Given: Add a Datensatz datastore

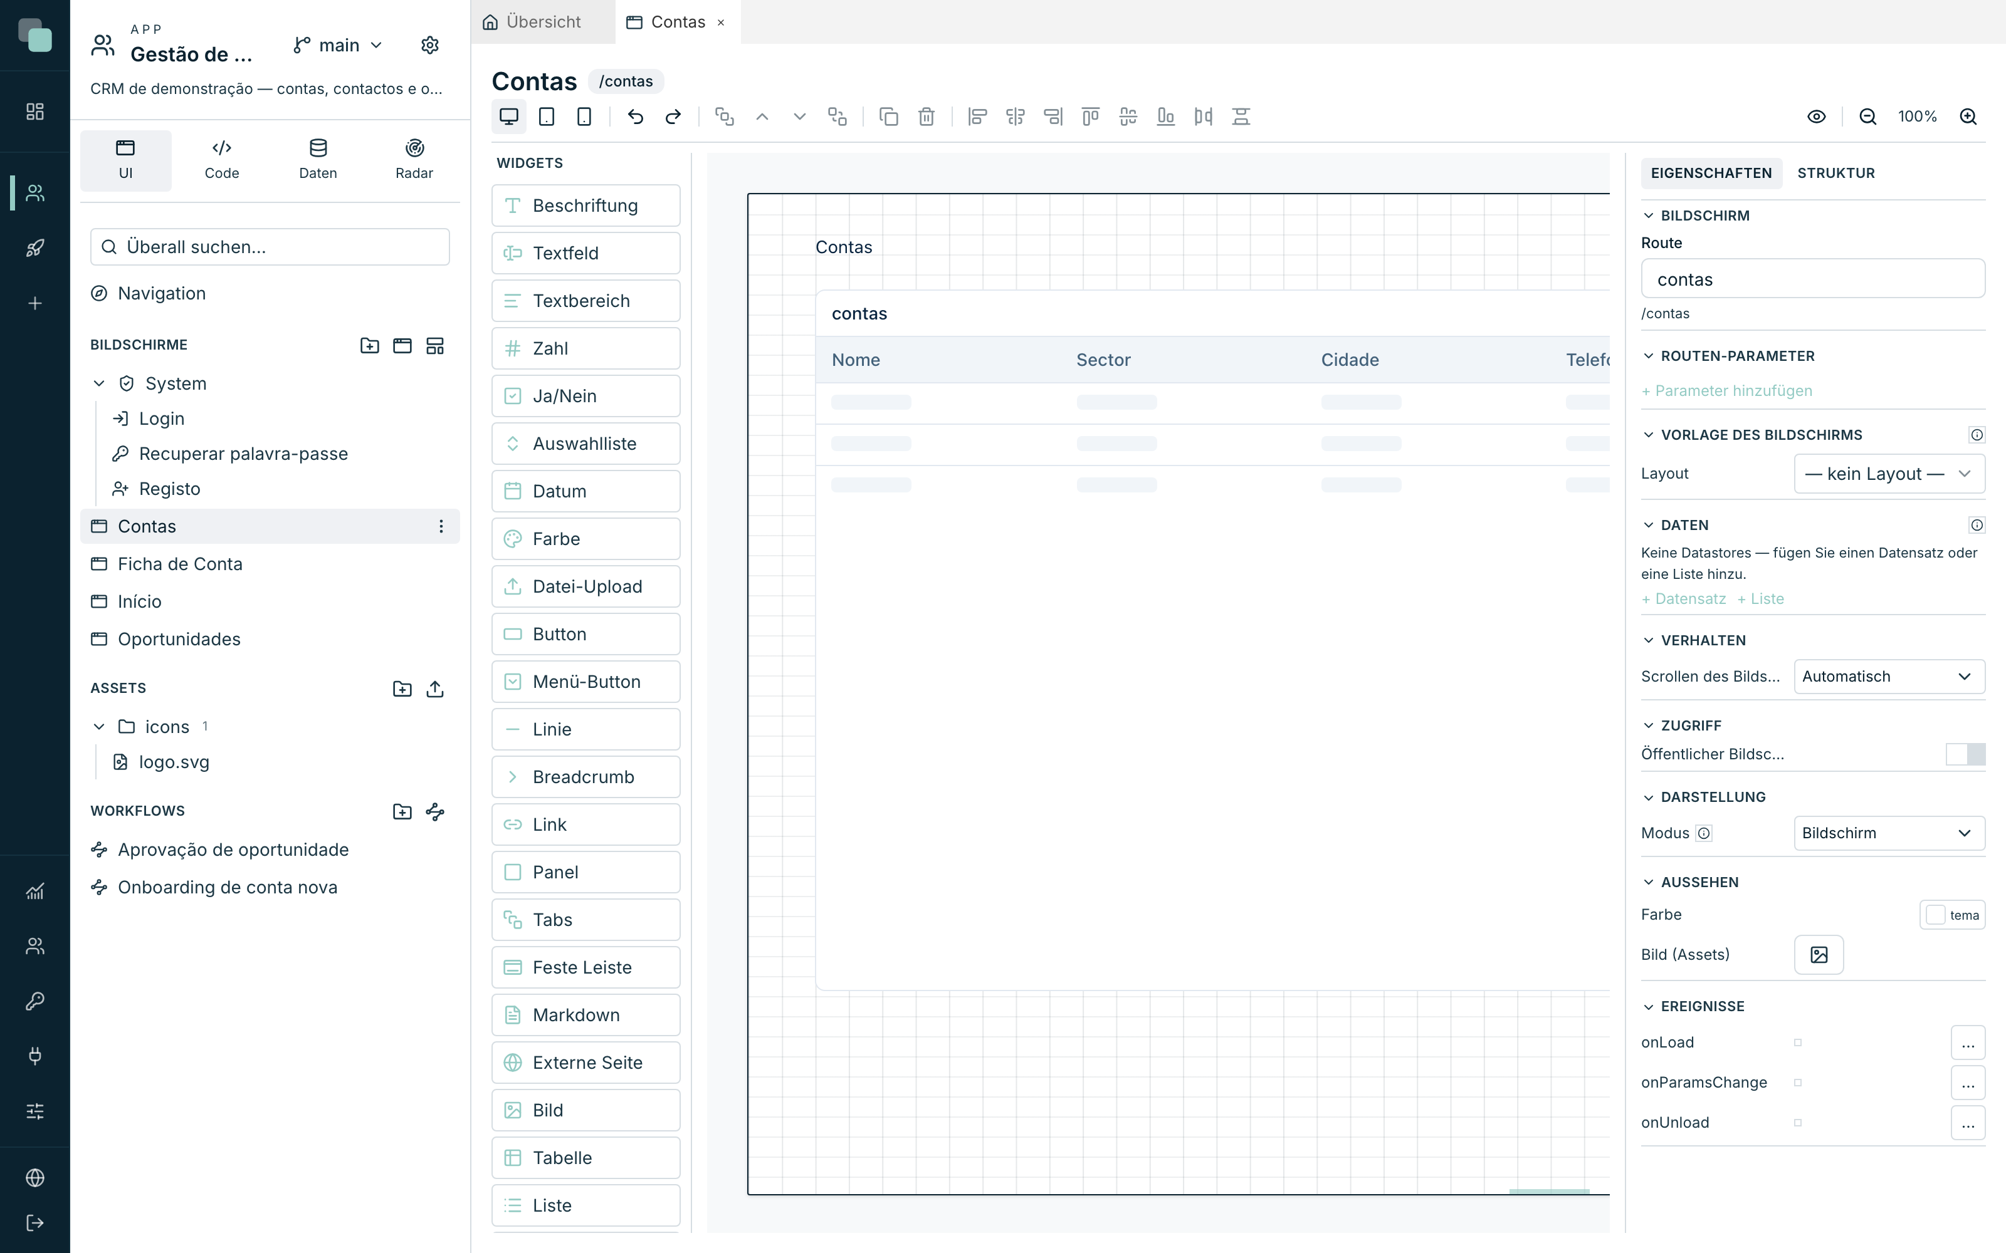Looking at the screenshot, I should tap(1684, 599).
